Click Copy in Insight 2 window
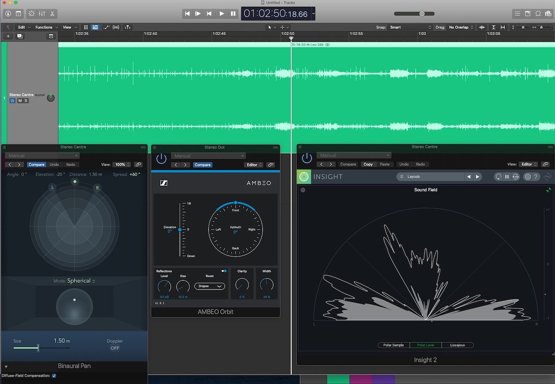Screen dimensions: 555x384 point(368,164)
